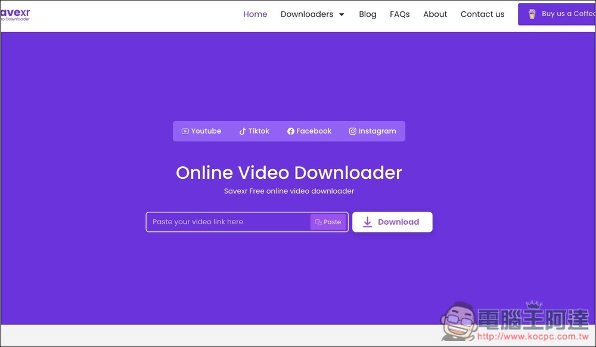This screenshot has width=596, height=347.
Task: Click the Savexr logo in the top-left corner
Action: [x=16, y=14]
